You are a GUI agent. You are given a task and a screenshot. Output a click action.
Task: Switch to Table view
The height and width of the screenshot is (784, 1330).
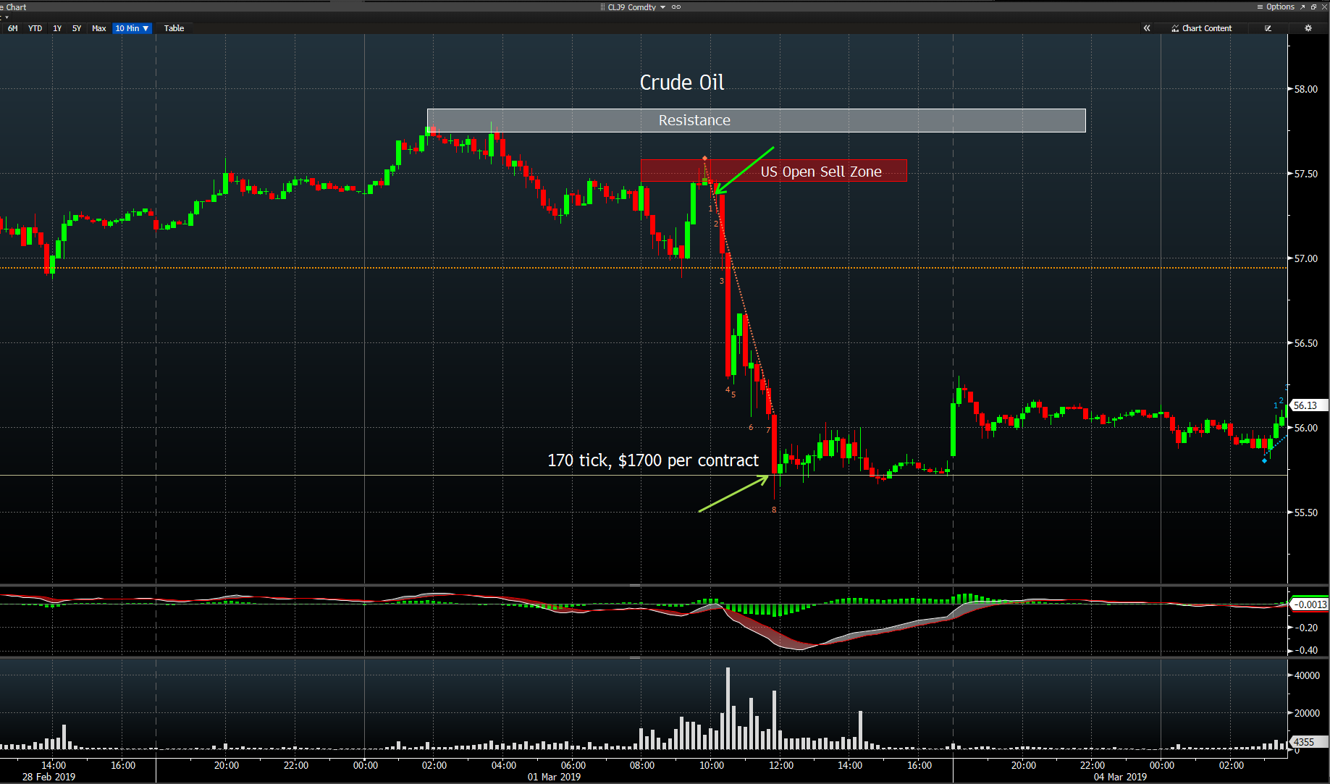[x=174, y=28]
